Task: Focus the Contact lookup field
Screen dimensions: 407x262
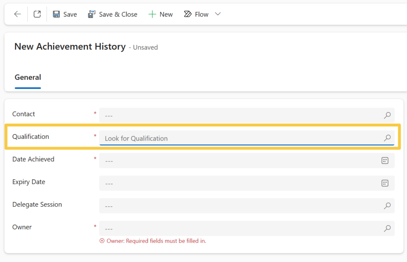Action: pyautogui.click(x=238, y=116)
